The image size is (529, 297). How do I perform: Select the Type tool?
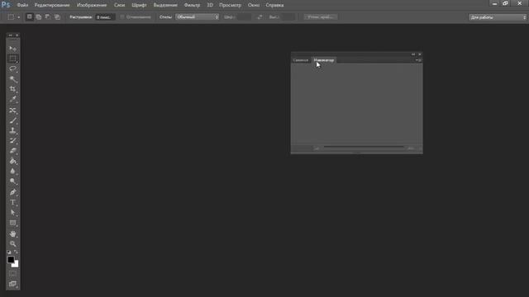13,202
